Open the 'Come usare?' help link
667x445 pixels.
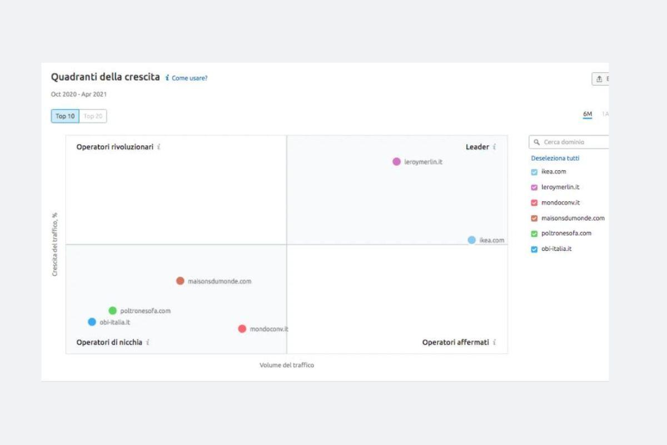pos(190,78)
